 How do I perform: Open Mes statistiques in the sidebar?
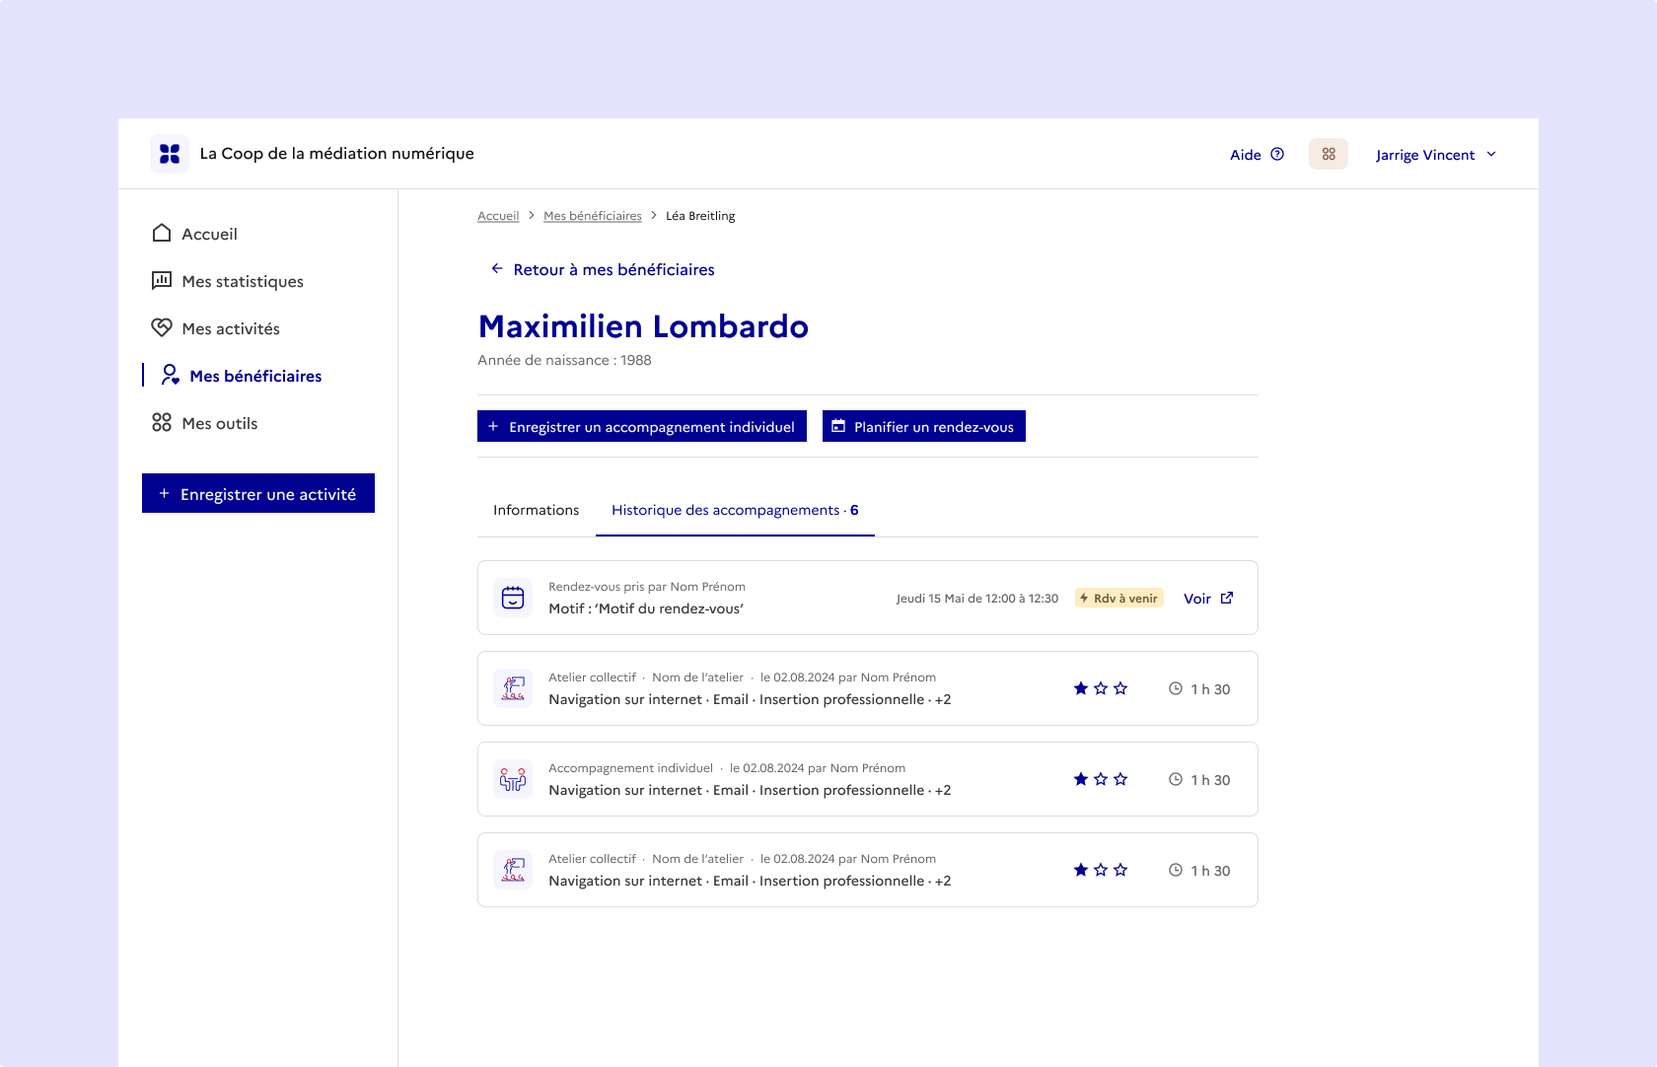pos(242,281)
